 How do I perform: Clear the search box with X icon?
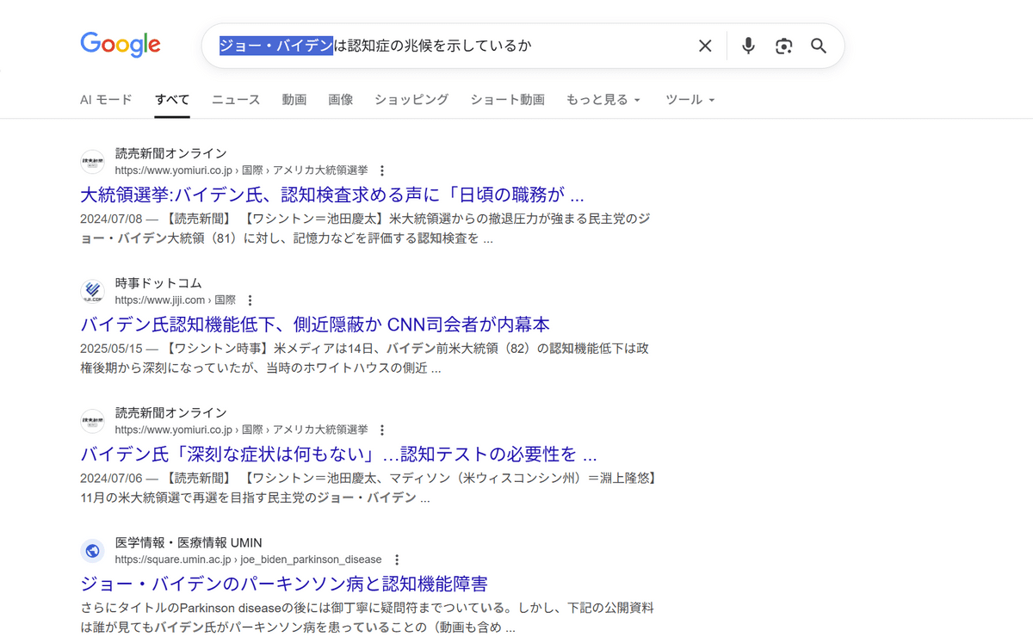coord(705,46)
